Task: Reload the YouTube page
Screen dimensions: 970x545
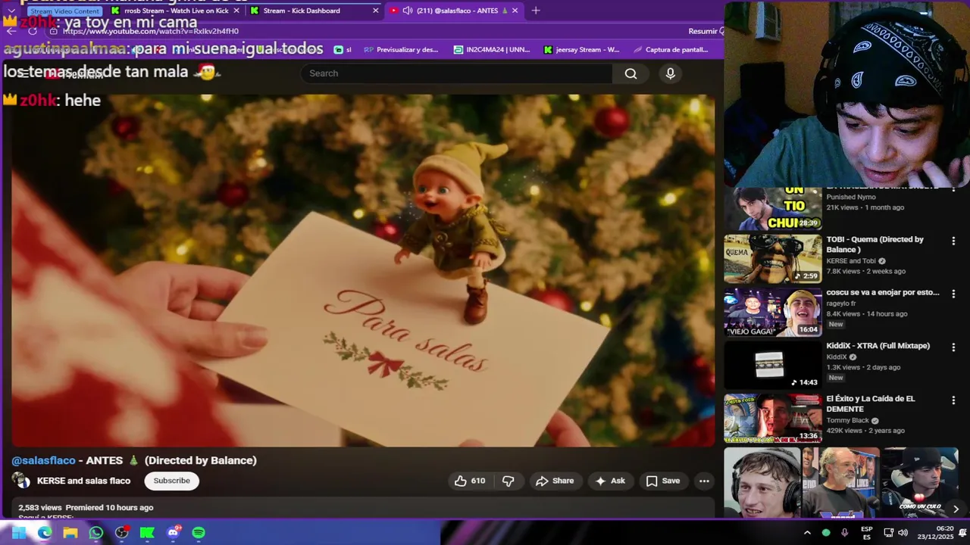Action: (x=33, y=31)
